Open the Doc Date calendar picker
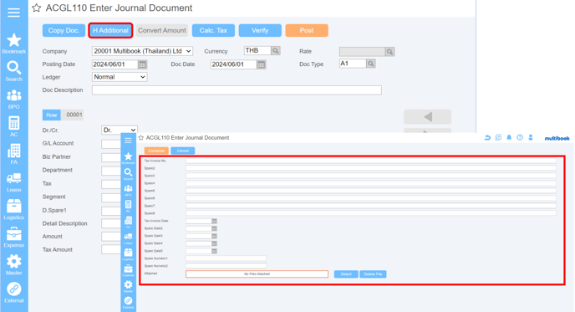 pyautogui.click(x=261, y=64)
